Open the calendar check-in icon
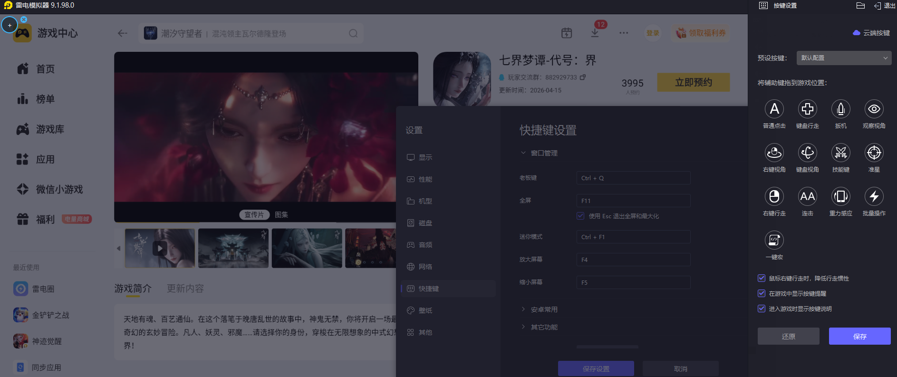Image resolution: width=897 pixels, height=377 pixels. coord(567,33)
